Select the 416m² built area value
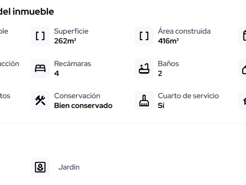The image size is (246, 185). point(168,41)
